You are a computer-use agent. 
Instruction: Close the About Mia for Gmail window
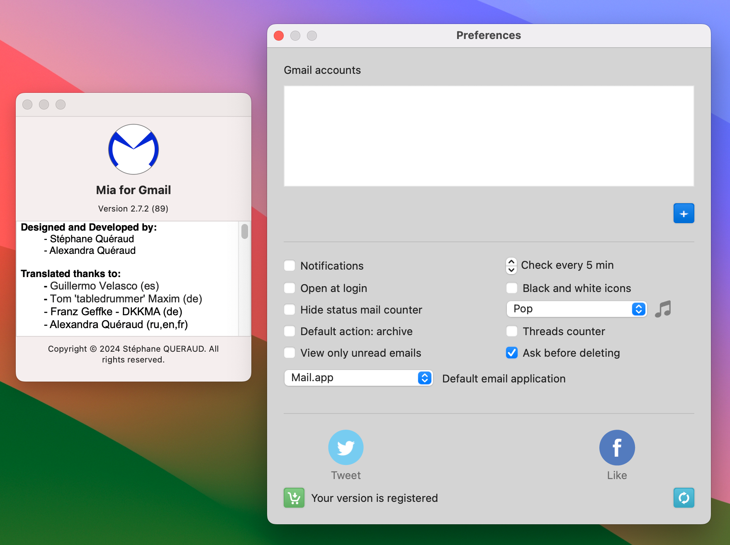coord(27,105)
